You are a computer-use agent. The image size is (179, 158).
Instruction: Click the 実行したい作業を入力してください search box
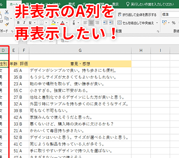click(x=152, y=4)
